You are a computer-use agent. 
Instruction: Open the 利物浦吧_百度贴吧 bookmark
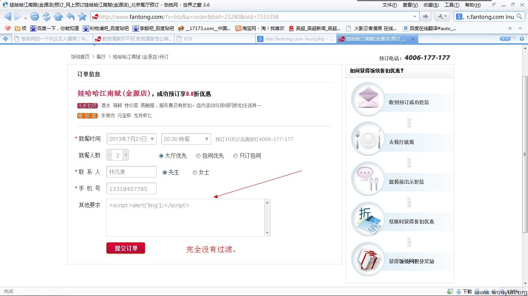[106, 28]
